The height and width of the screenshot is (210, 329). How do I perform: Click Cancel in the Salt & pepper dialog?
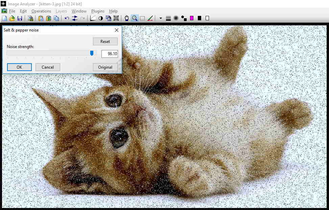click(x=48, y=67)
